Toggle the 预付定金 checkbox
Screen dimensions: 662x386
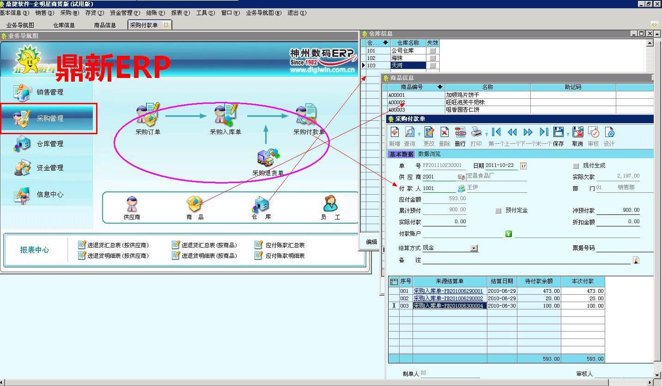[x=498, y=210]
